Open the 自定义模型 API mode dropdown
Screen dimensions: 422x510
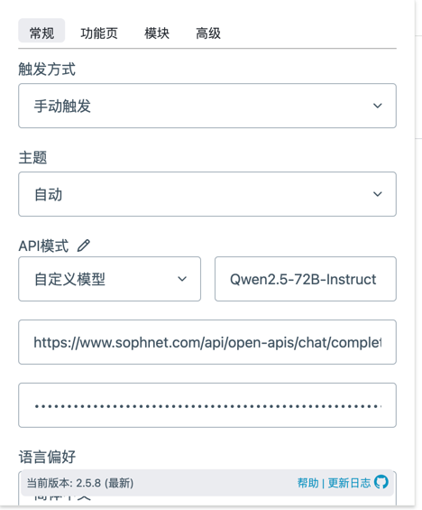coord(109,279)
